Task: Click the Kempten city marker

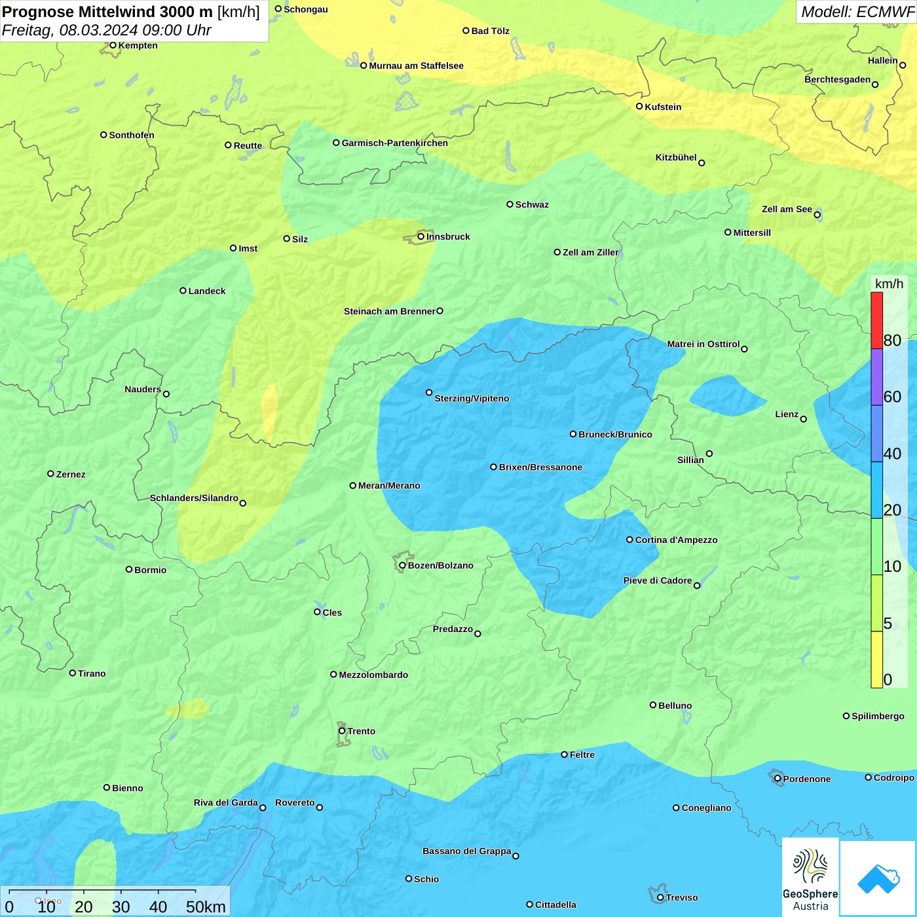Action: click(x=113, y=45)
